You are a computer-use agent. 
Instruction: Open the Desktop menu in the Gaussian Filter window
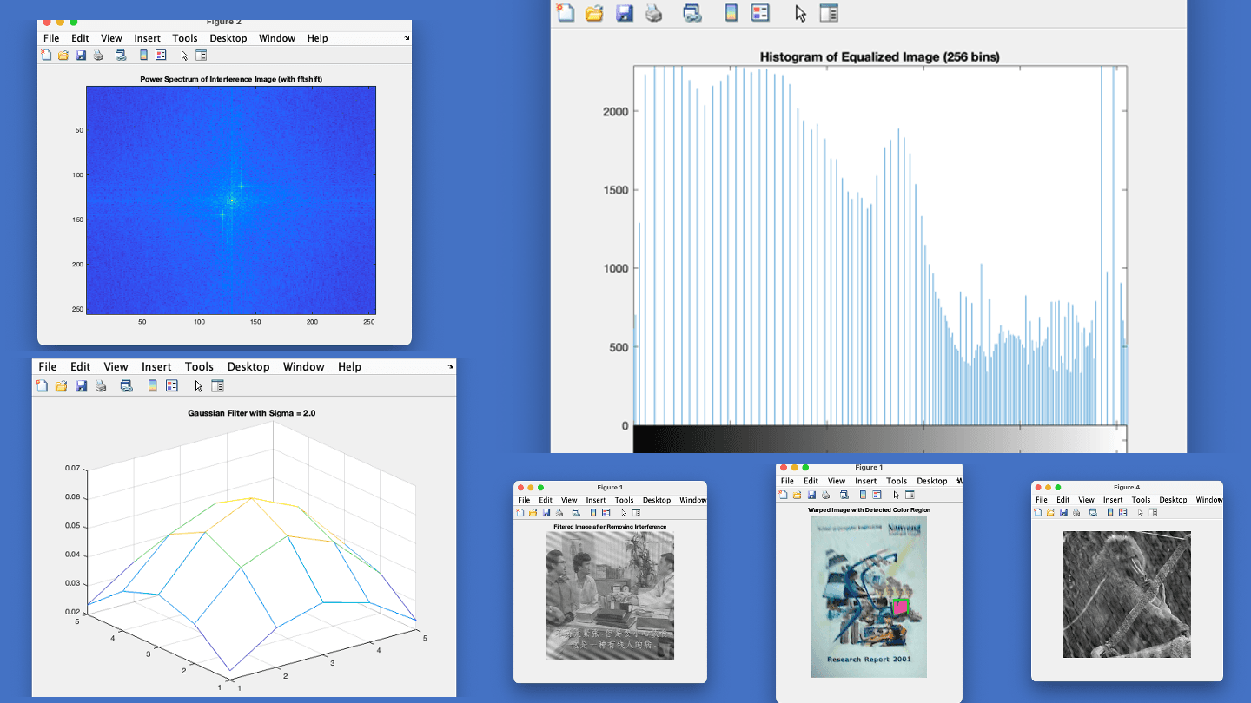click(x=248, y=366)
